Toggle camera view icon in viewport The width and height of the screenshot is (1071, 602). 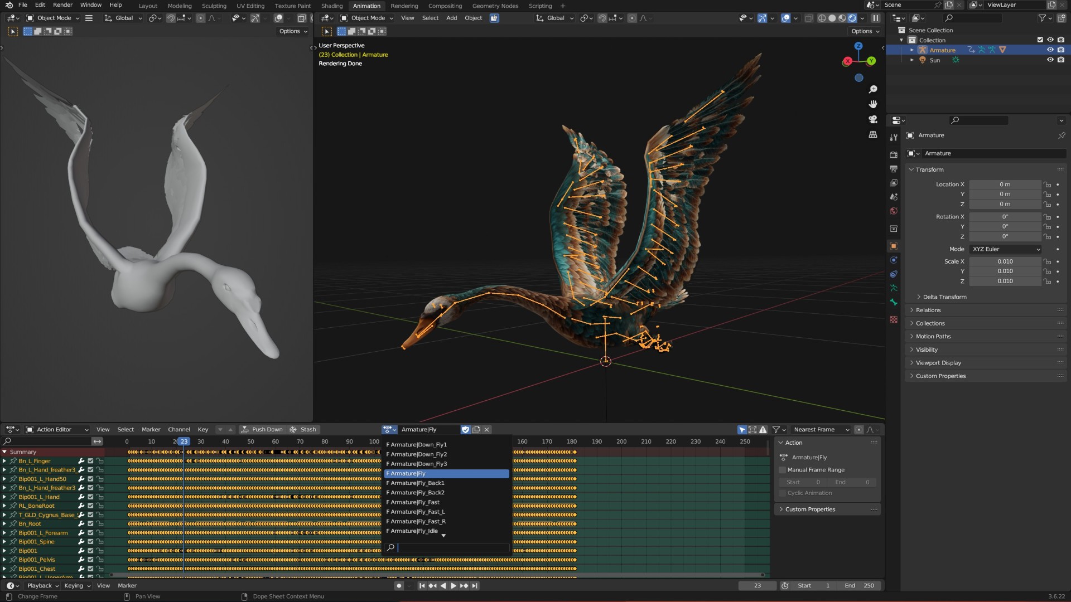pos(873,119)
